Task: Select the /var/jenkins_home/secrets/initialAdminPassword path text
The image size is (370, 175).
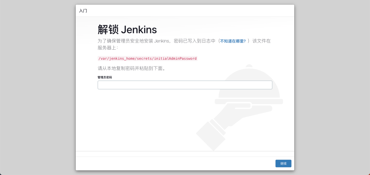Action: (x=147, y=58)
